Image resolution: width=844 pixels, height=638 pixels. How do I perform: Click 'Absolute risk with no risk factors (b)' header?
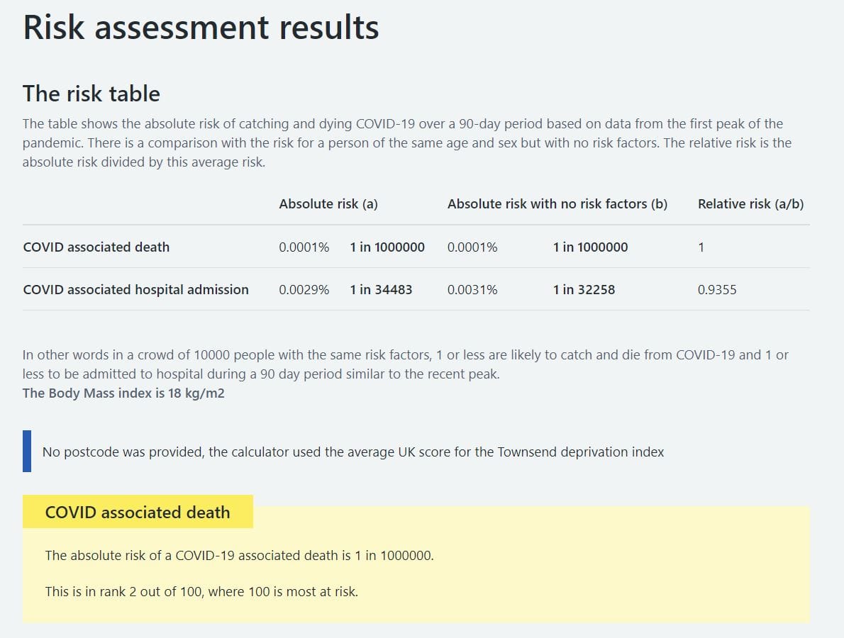tap(557, 204)
